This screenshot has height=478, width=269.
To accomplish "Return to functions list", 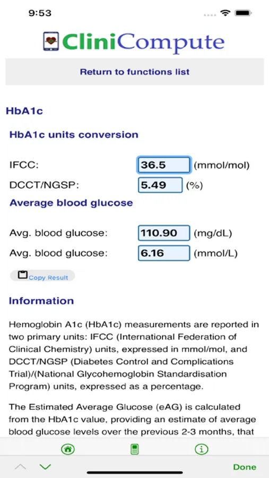I will point(135,72).
